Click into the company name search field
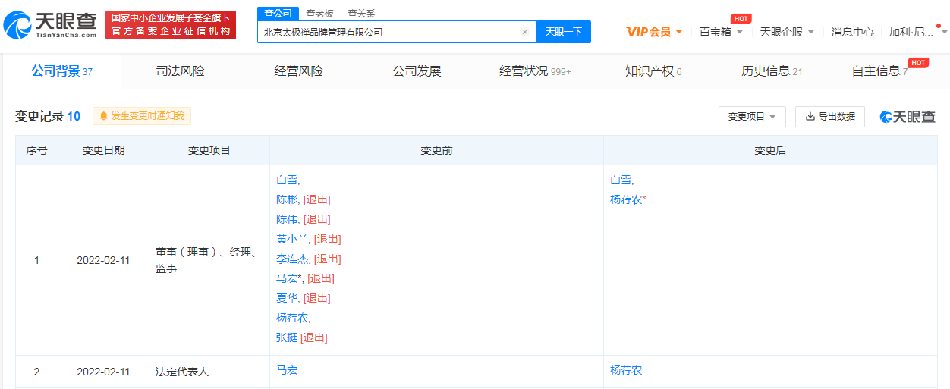The height and width of the screenshot is (389, 950). point(387,32)
